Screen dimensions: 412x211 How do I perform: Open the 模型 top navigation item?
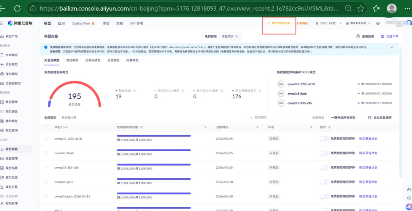(48, 23)
